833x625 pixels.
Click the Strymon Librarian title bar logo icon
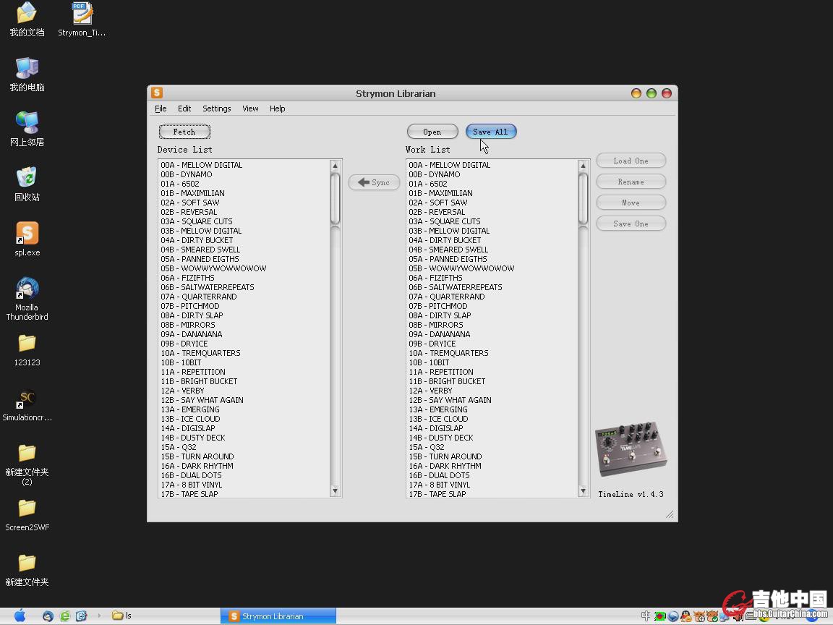(x=157, y=93)
